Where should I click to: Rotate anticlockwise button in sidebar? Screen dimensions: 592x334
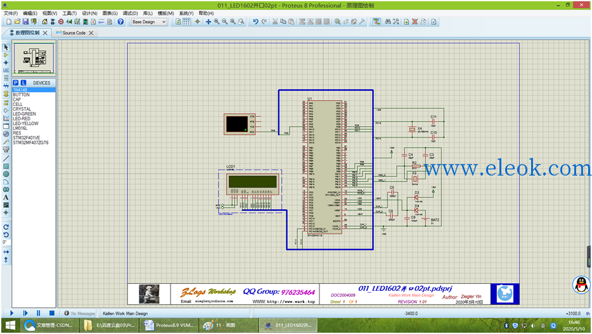[6, 234]
